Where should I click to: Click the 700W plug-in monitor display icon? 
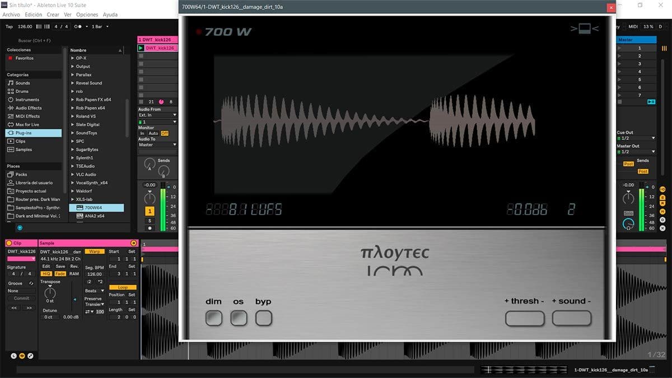click(585, 28)
